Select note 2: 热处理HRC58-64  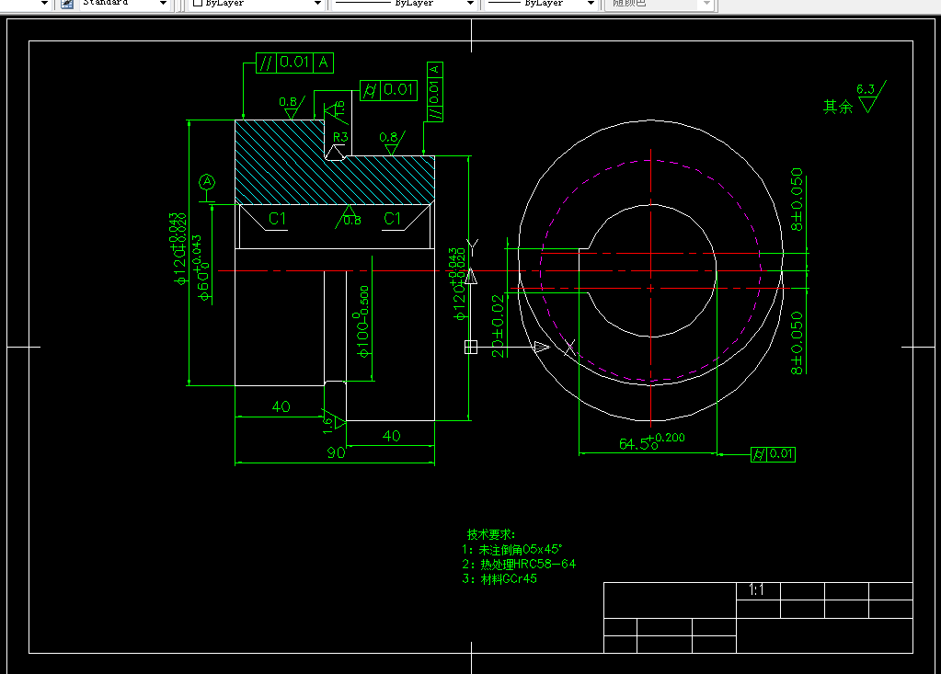click(x=519, y=565)
